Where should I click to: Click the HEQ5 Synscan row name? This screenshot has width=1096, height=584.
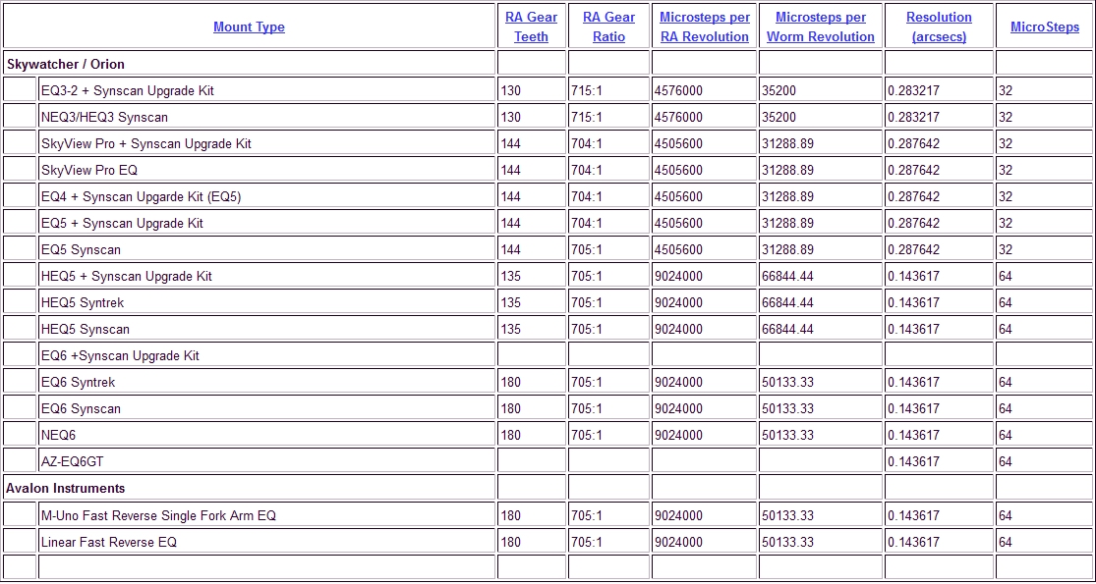[86, 330]
